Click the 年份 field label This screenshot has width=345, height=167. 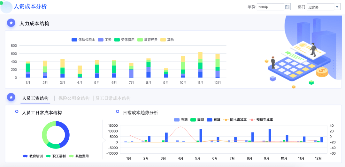(251, 7)
